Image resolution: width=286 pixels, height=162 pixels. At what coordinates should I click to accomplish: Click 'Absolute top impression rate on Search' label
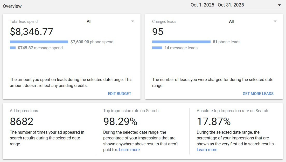coord(232,111)
